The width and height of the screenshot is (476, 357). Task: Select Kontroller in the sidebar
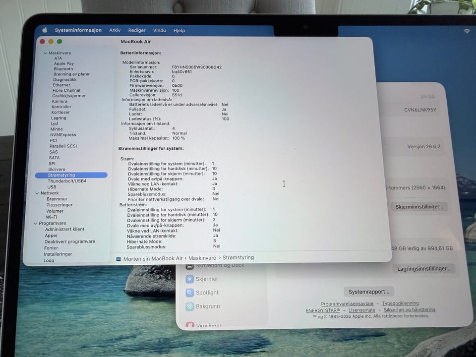(x=61, y=107)
